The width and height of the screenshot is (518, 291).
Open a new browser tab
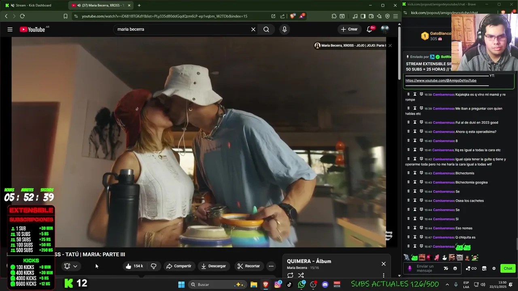coord(139,5)
